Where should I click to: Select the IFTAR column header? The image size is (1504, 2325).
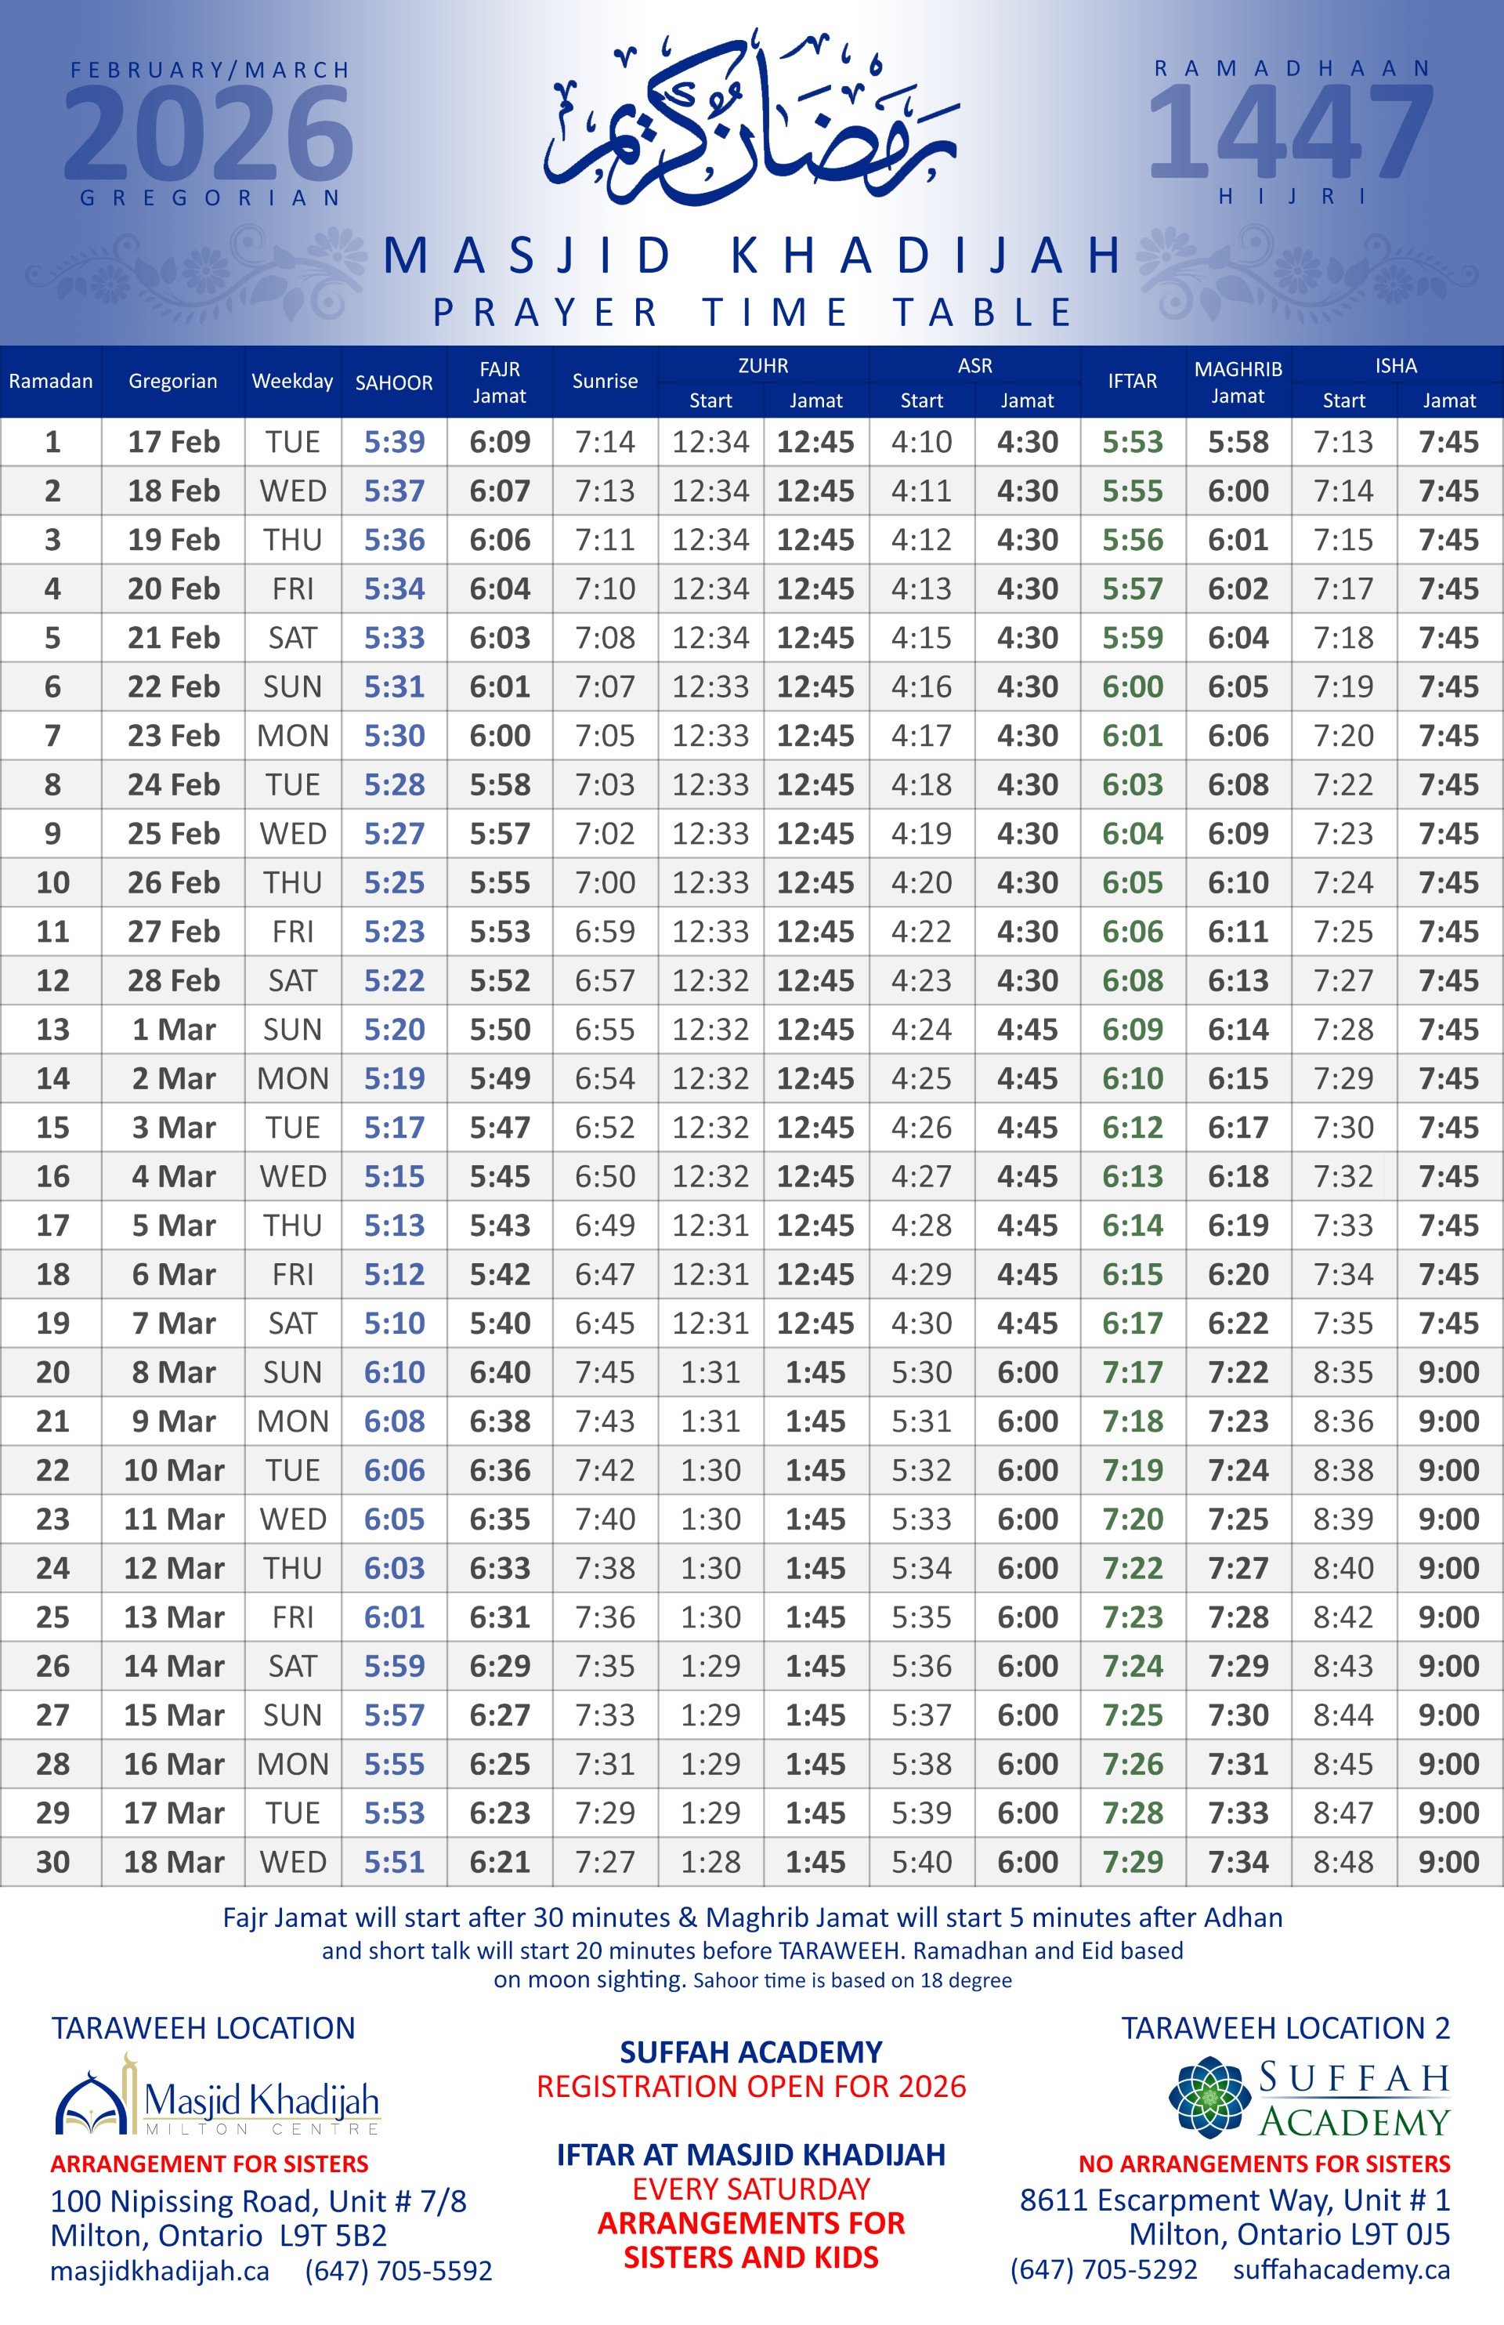(x=1132, y=381)
